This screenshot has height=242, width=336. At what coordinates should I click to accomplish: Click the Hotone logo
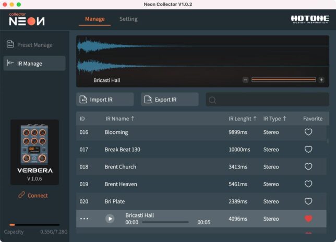pyautogui.click(x=310, y=19)
